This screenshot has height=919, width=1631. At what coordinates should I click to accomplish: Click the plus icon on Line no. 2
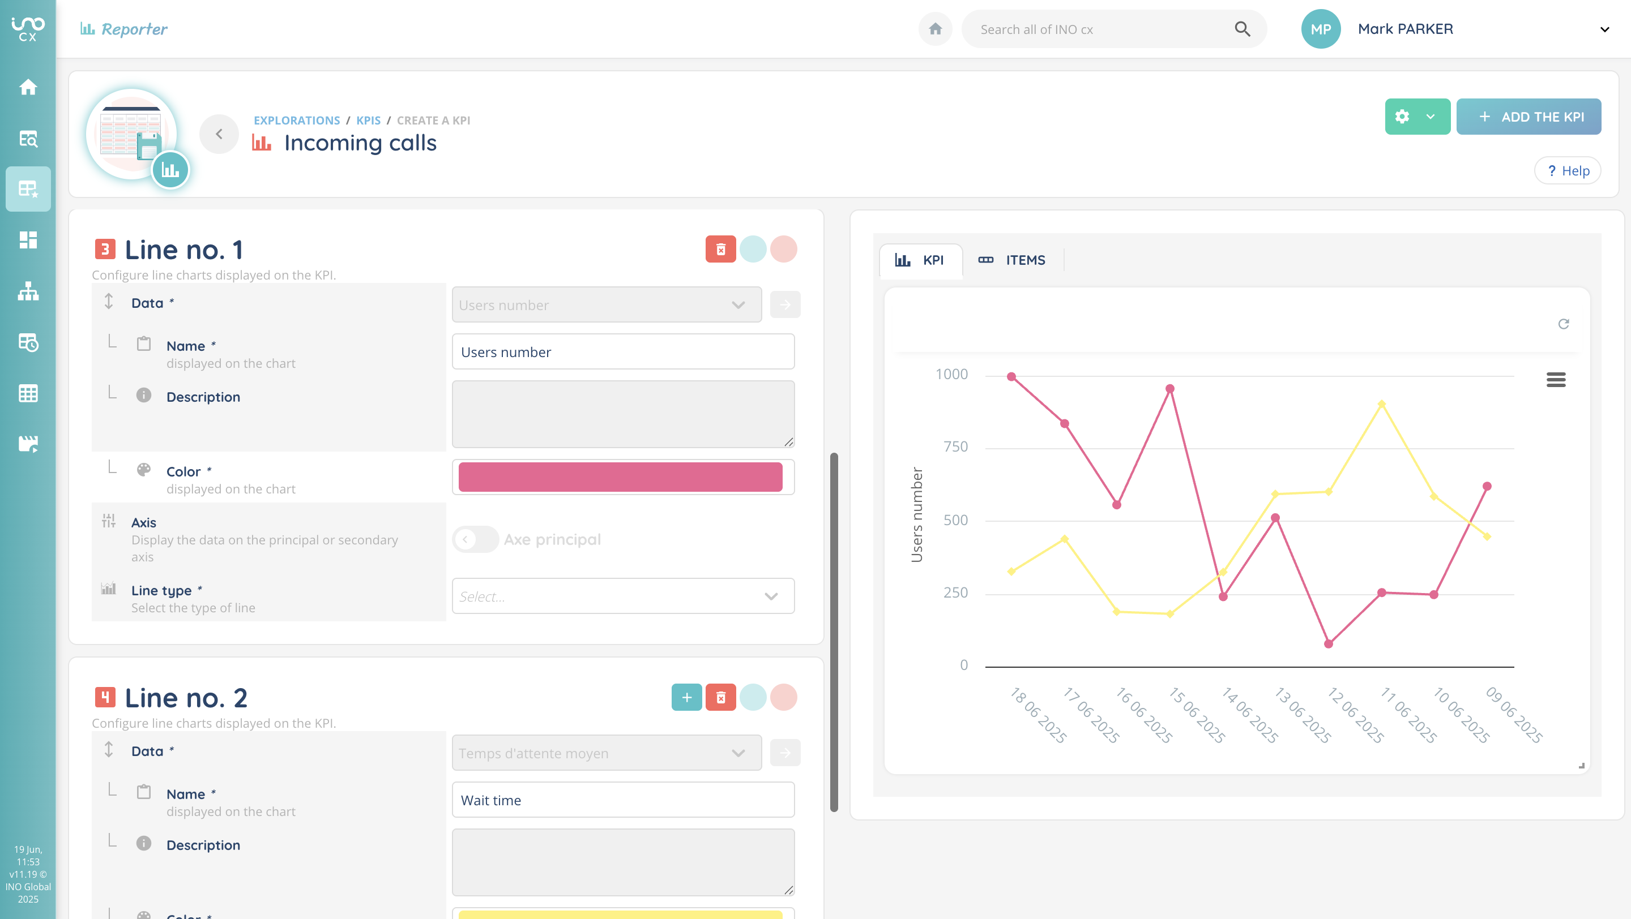point(686,697)
